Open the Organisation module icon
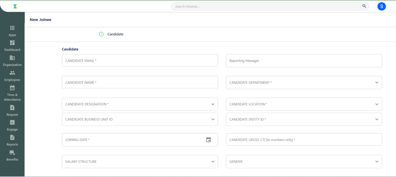This screenshot has width=396, height=177. (12, 58)
